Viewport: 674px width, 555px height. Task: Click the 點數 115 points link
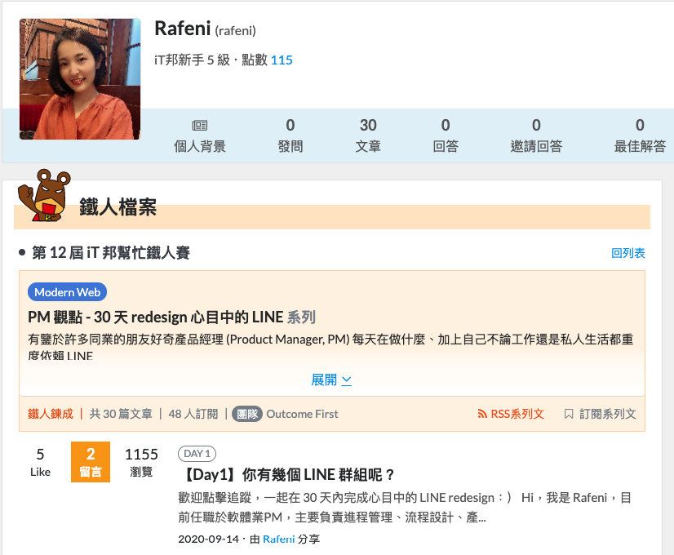[282, 60]
